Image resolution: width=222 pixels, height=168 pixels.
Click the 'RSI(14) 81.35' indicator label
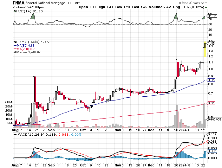[30, 11]
